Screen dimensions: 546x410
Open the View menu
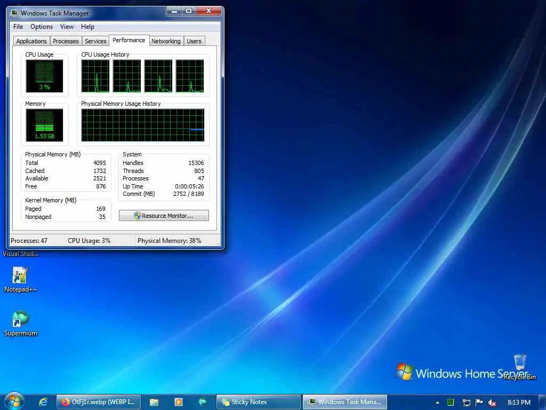click(x=67, y=27)
